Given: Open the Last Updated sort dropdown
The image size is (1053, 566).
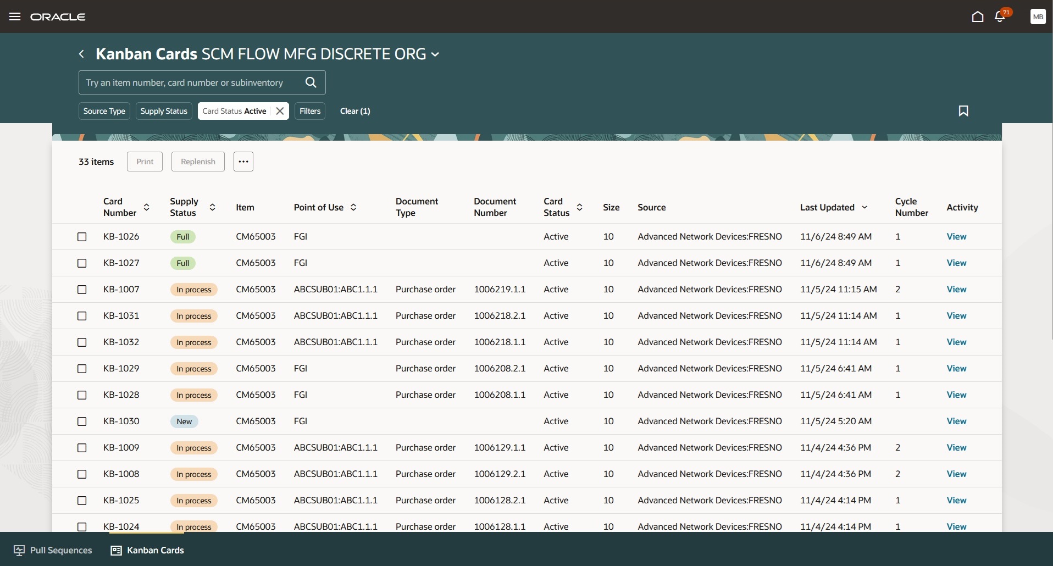Looking at the screenshot, I should pos(865,207).
